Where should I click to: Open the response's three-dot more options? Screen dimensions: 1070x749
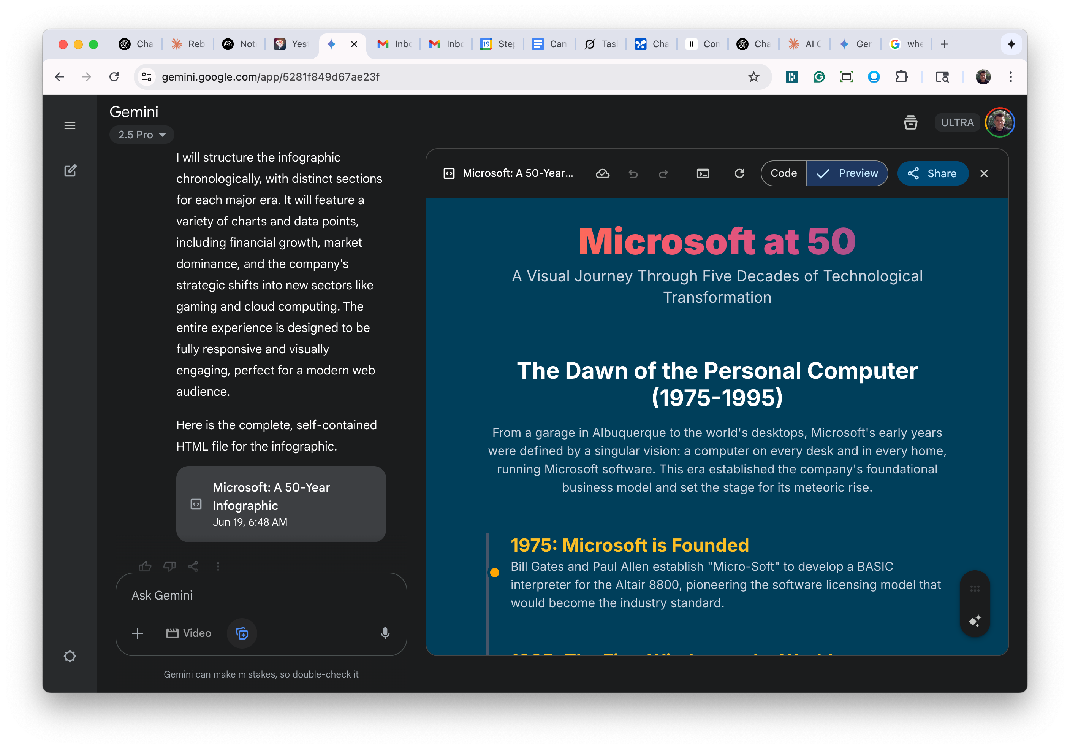218,566
